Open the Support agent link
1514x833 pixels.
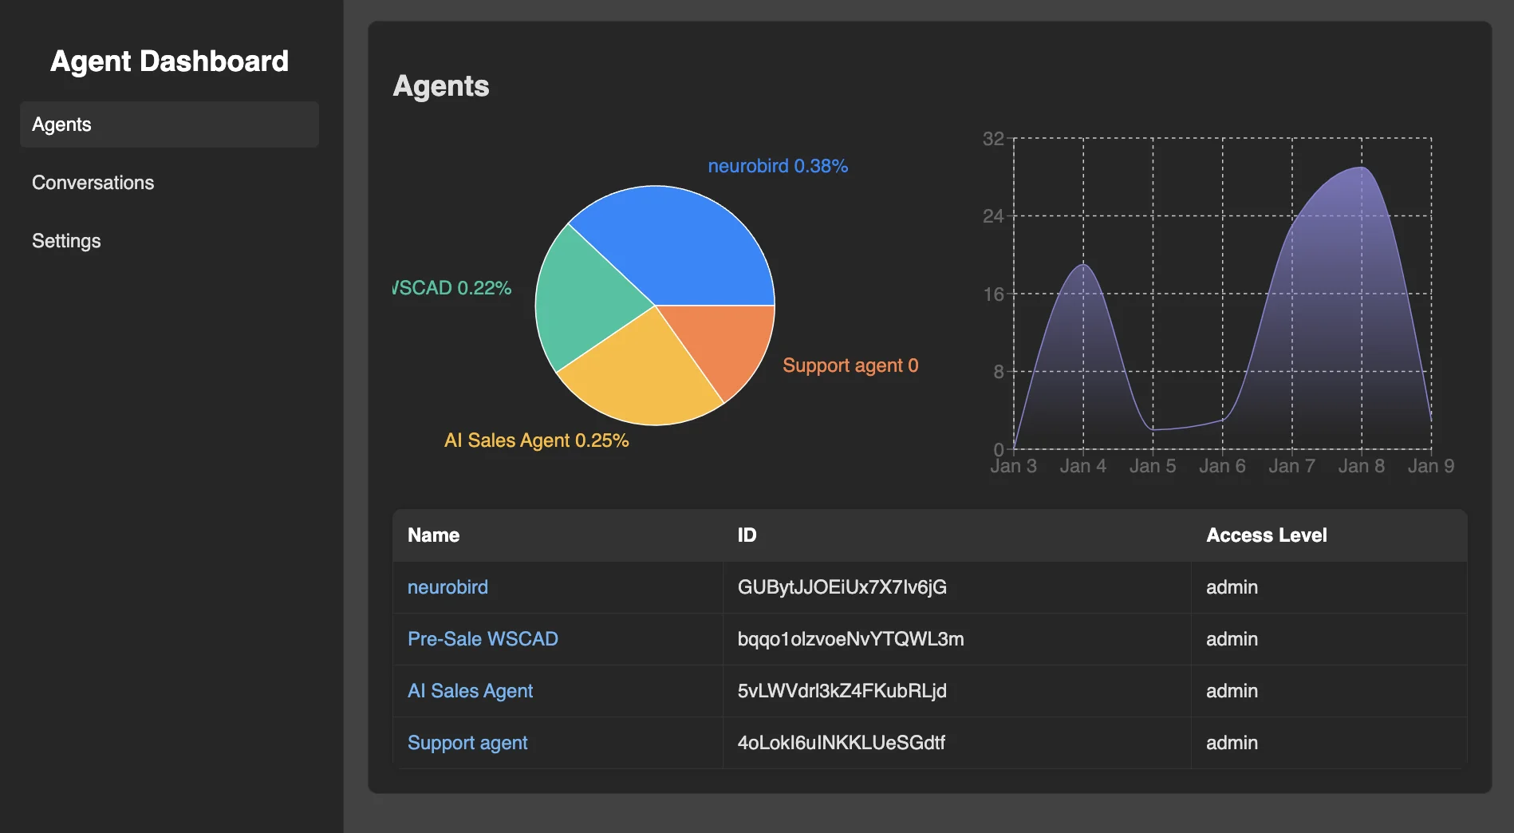point(467,743)
